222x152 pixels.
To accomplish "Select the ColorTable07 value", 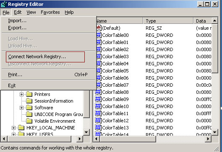I will pyautogui.click(x=115, y=85).
